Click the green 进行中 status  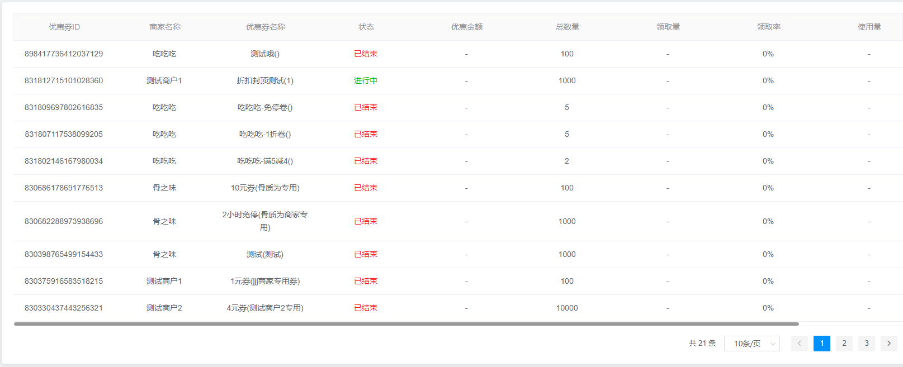tap(366, 80)
